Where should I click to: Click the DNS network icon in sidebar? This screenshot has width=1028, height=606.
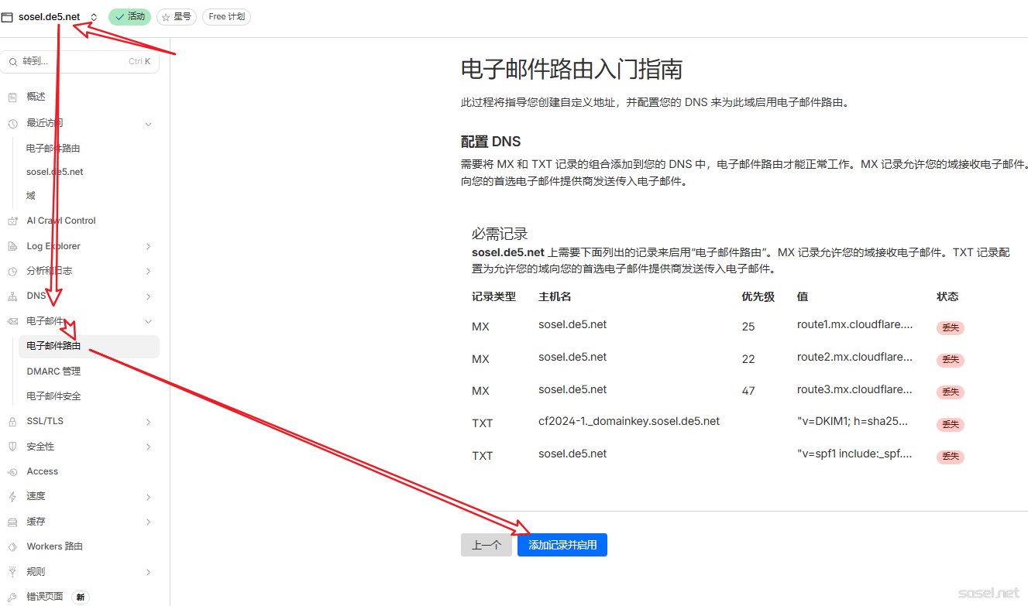pyautogui.click(x=12, y=296)
